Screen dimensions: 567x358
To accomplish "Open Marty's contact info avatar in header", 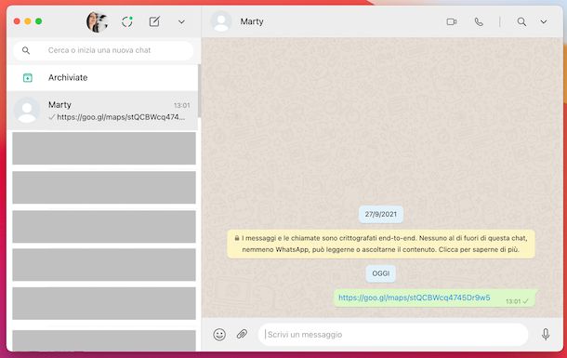I will tap(221, 21).
